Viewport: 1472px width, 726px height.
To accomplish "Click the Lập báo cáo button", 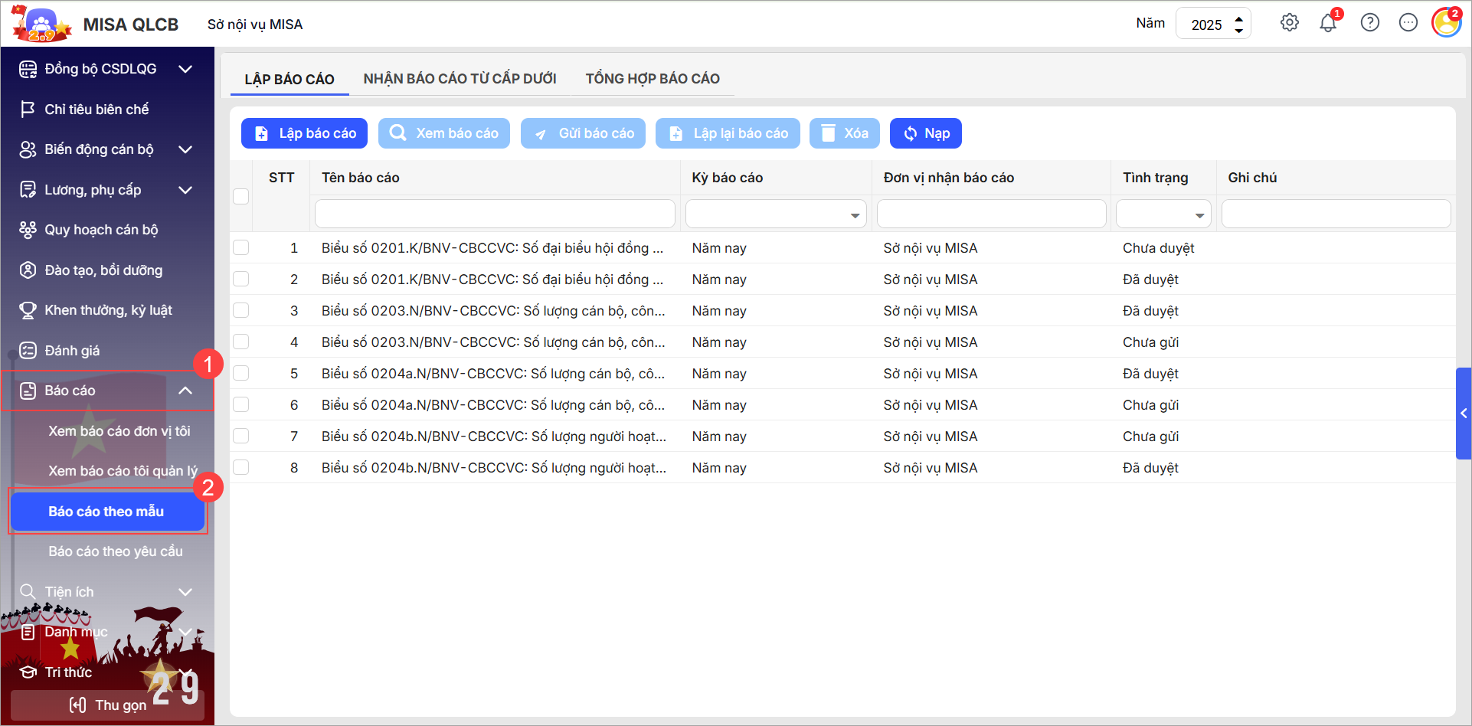I will (x=304, y=133).
